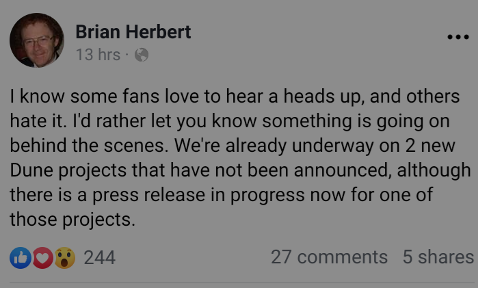View the 244 reactions list
Viewport: 478px width, 288px height.
99,257
